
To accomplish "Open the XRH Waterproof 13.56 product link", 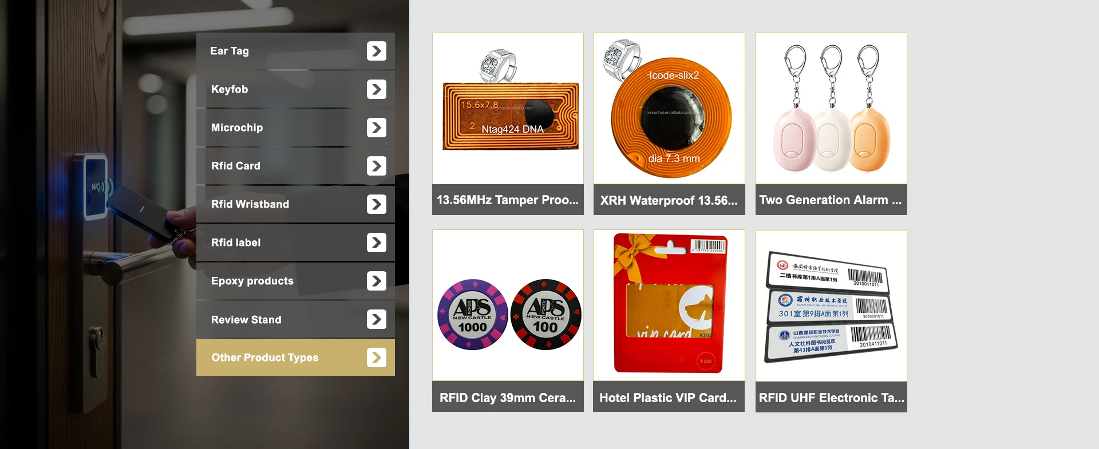I will point(669,200).
